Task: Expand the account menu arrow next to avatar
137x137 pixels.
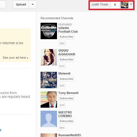Action: point(131,4)
